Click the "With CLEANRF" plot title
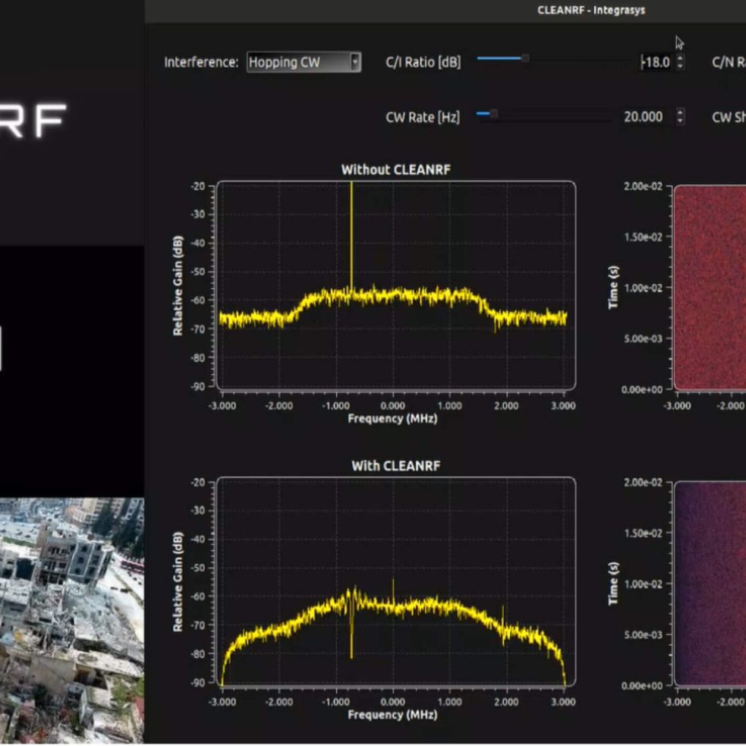Image resolution: width=746 pixels, height=746 pixels. pos(395,465)
